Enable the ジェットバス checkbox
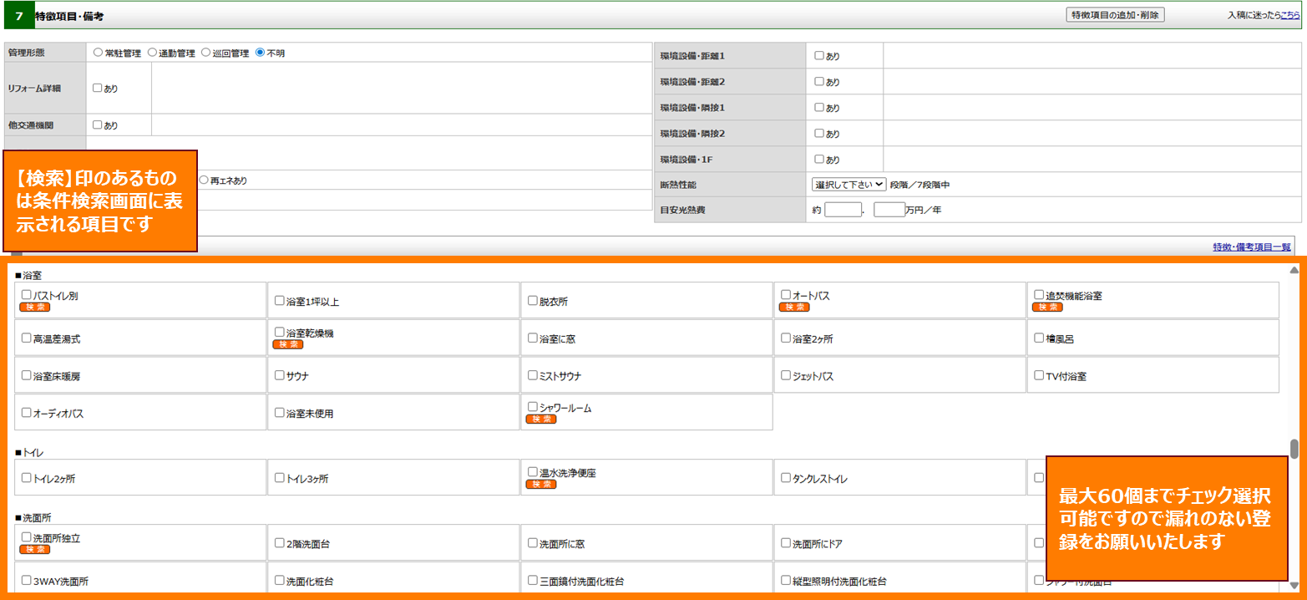 tap(786, 375)
